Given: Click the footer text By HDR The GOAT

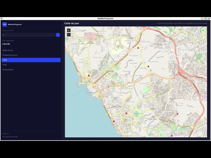Looking at the screenshot, I should 12,137.
